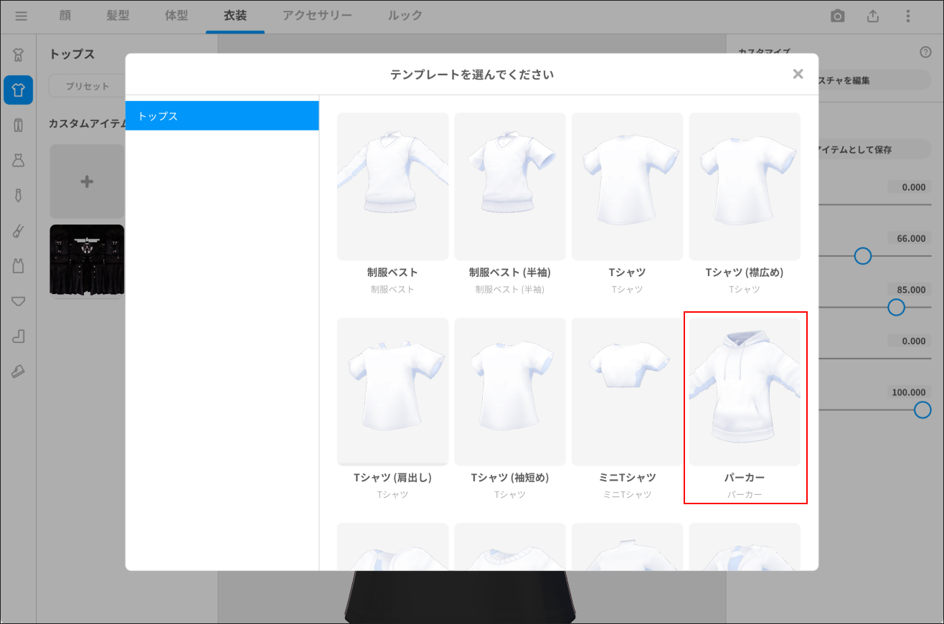Click the プリセット button
Image resolution: width=944 pixels, height=624 pixels.
(x=87, y=86)
